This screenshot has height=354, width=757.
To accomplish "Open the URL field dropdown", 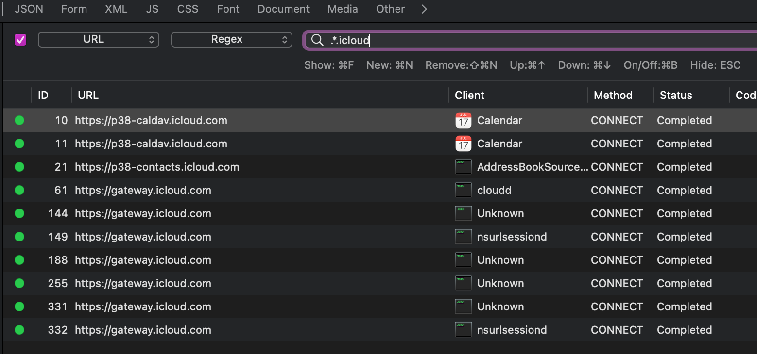I will (99, 40).
